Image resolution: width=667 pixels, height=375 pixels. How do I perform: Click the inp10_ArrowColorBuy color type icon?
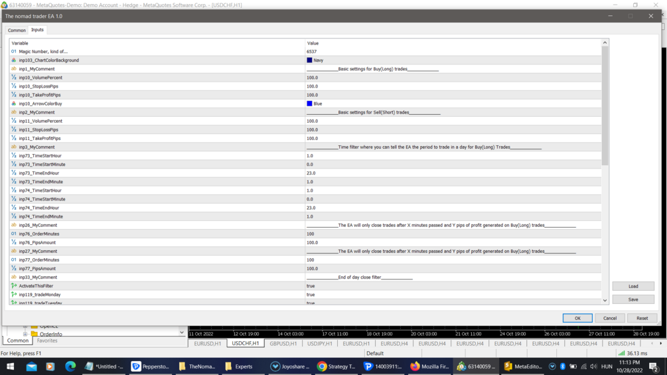pos(14,104)
